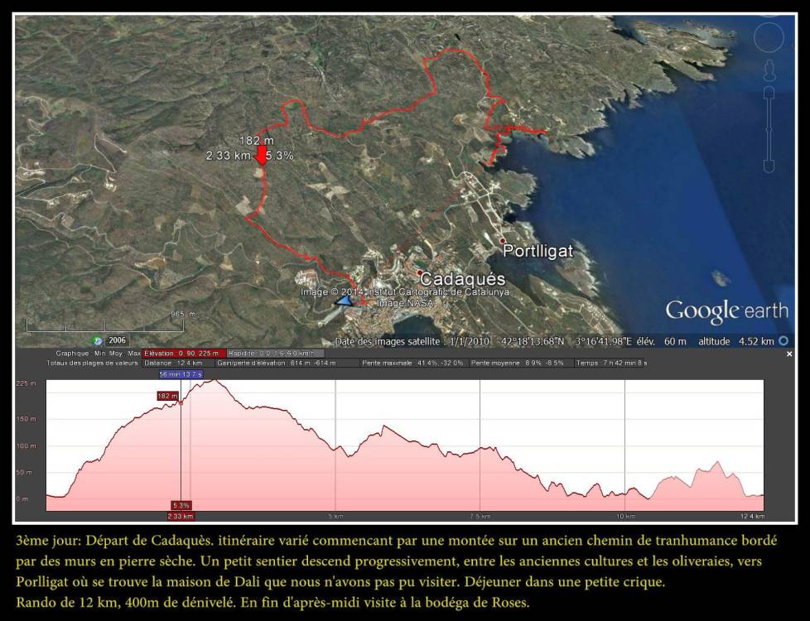Close the elevation profile panel
Image resolution: width=810 pixels, height=621 pixels.
[x=788, y=354]
